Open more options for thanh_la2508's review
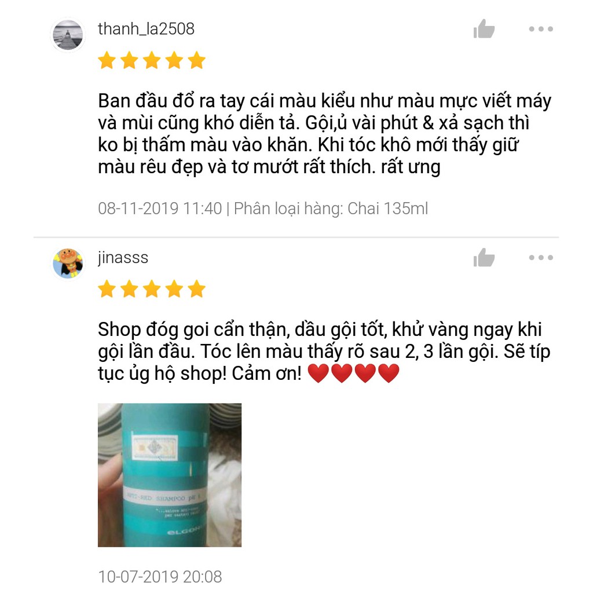593x593 pixels. click(x=541, y=29)
